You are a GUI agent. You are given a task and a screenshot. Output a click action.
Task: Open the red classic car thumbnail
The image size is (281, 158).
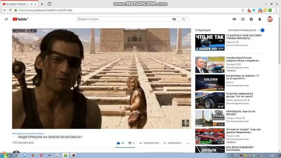[x=210, y=136]
